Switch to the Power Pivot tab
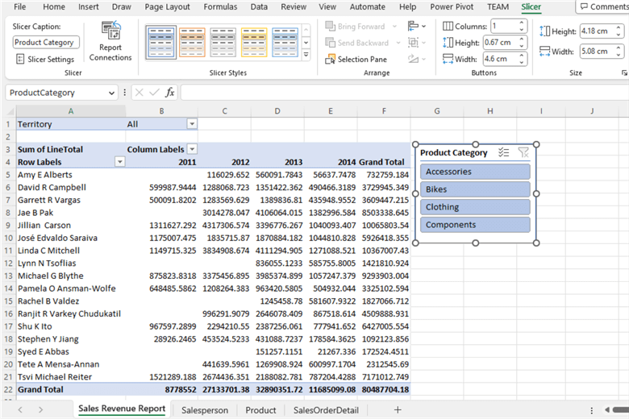Image resolution: width=629 pixels, height=419 pixels. pyautogui.click(x=452, y=6)
